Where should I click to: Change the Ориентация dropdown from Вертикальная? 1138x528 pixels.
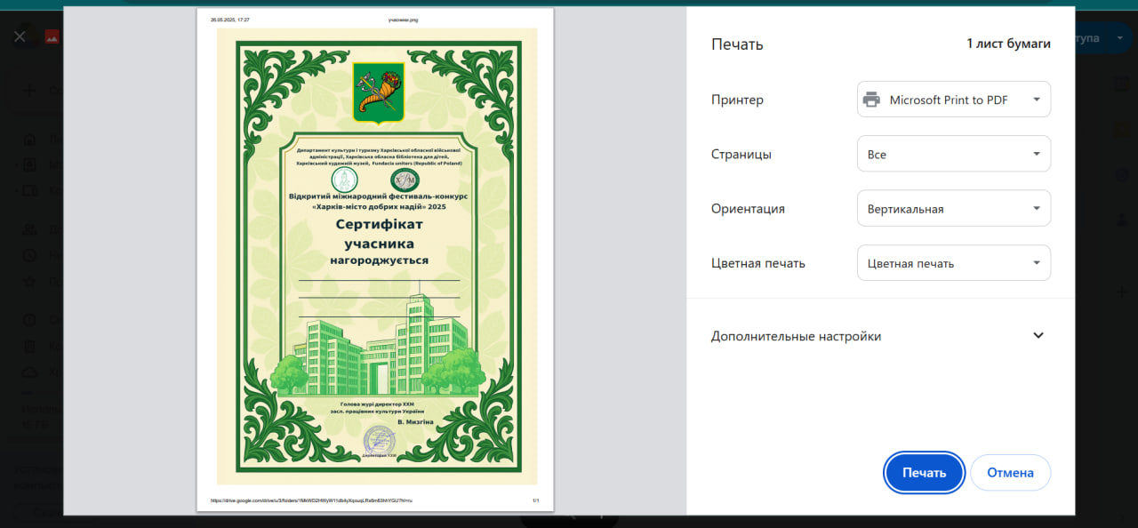[954, 209]
